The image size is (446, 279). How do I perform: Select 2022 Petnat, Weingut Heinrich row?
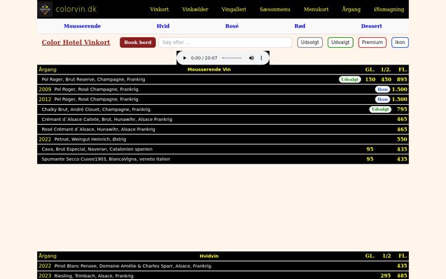tap(223, 139)
